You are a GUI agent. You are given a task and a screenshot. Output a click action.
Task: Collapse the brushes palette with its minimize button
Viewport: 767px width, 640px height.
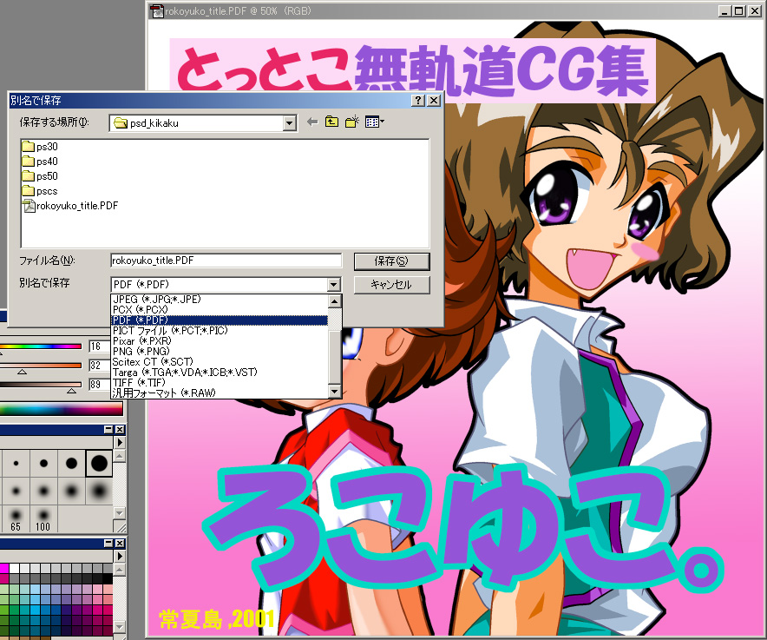108,430
